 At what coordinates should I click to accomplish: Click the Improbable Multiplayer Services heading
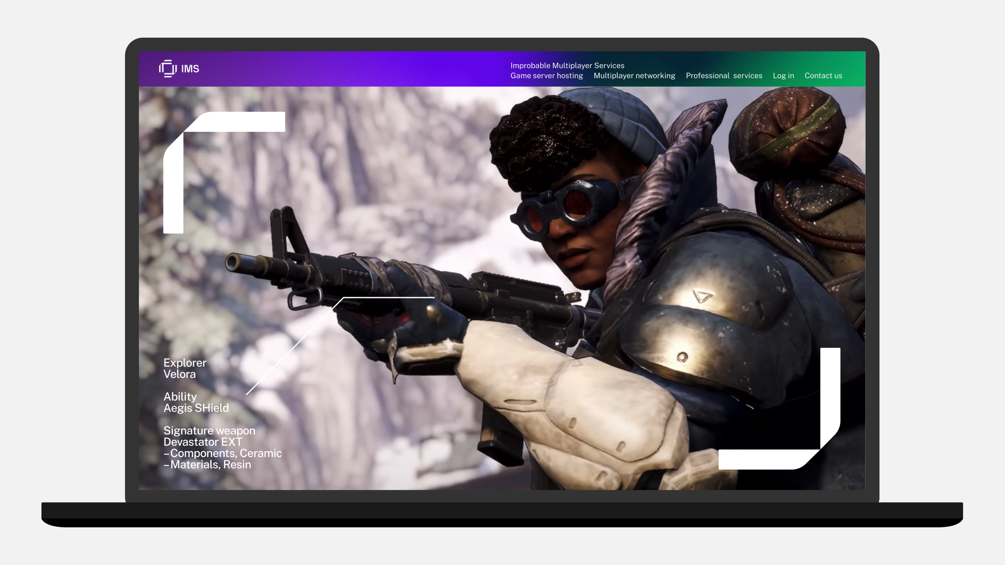point(567,65)
